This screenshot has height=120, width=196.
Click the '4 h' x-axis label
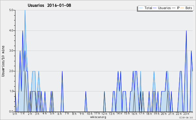point(45,114)
